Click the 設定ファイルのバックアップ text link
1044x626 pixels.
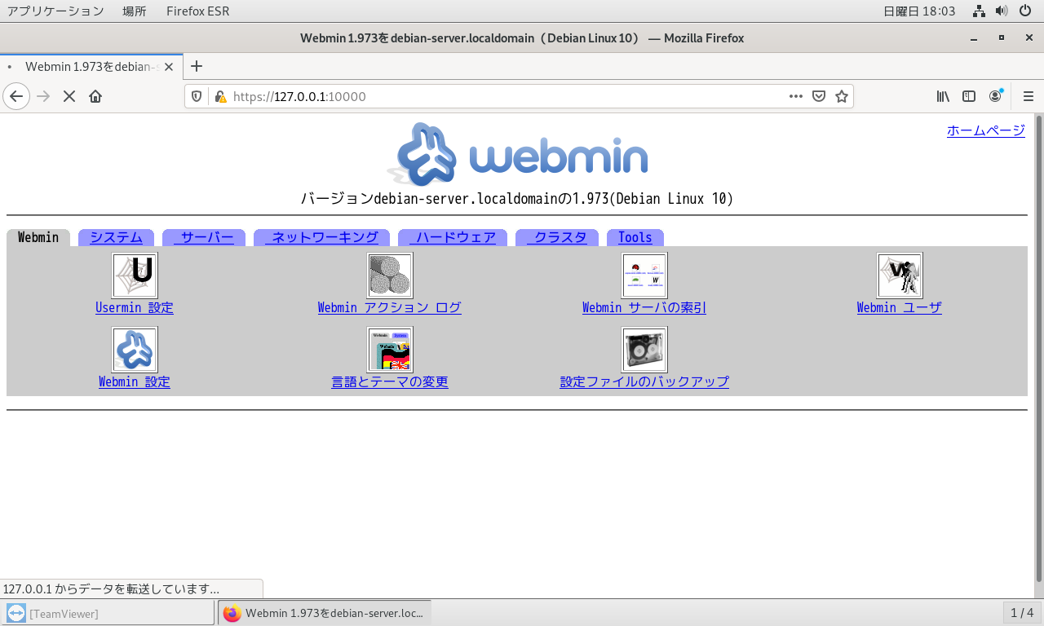pyautogui.click(x=644, y=381)
